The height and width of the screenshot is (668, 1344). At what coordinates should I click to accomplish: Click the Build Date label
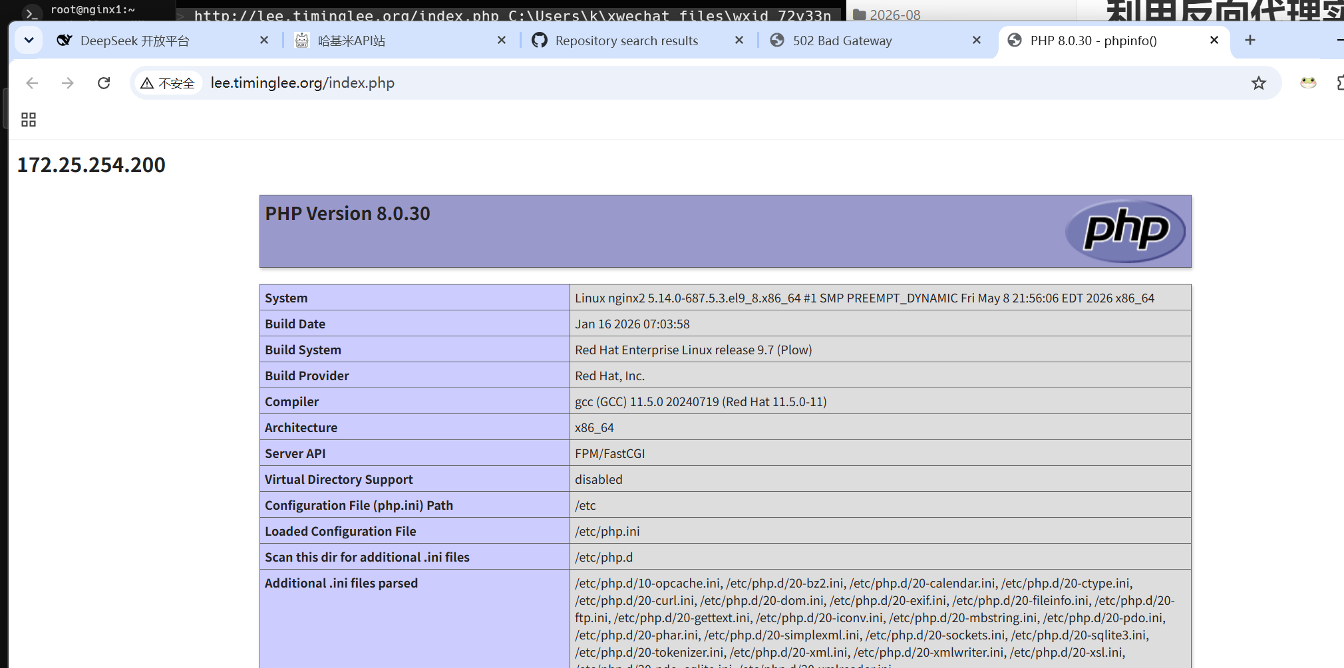(x=295, y=324)
